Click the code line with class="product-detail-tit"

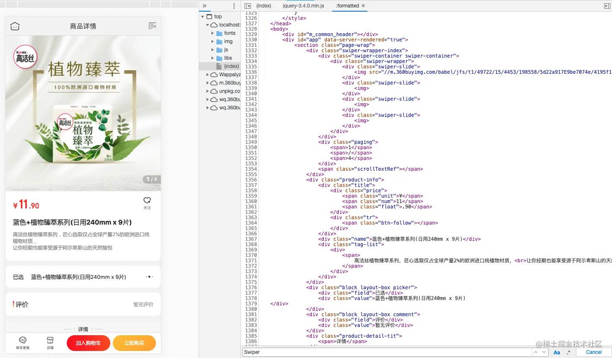[x=354, y=336]
